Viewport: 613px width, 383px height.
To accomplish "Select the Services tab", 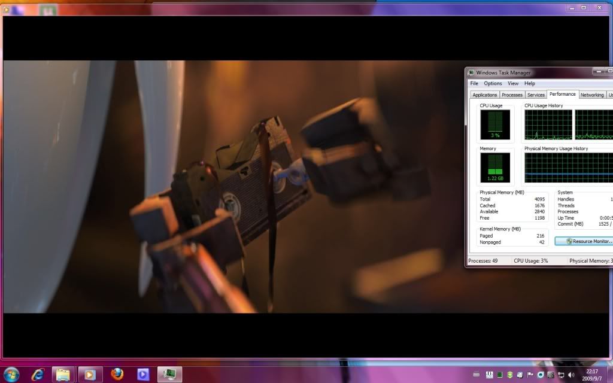I will click(x=536, y=95).
